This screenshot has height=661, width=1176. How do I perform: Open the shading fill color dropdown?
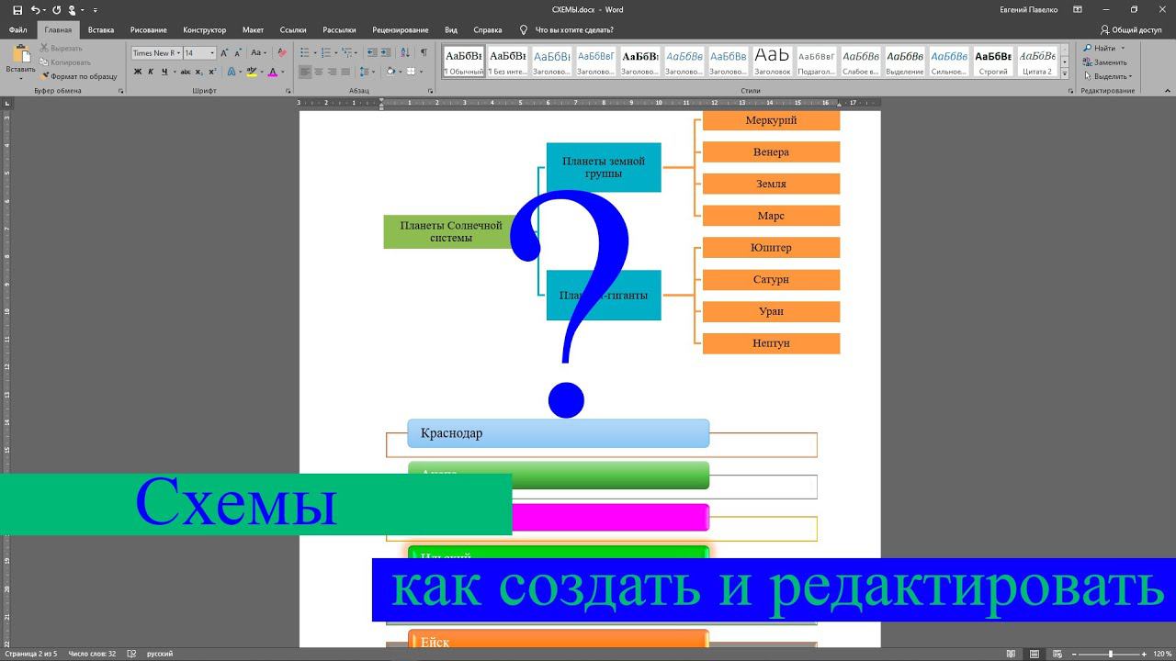tap(399, 72)
